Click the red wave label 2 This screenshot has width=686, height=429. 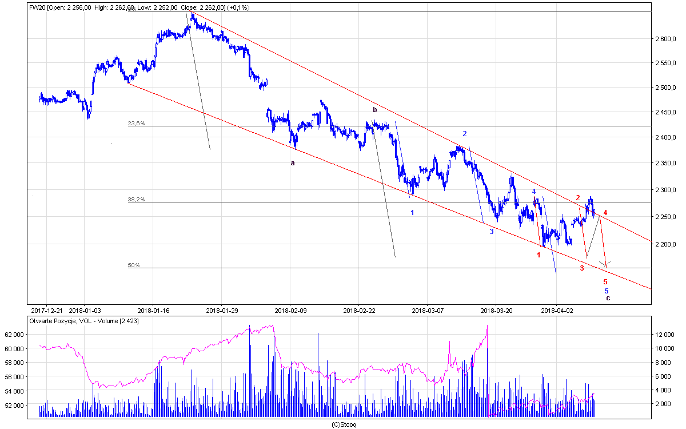[x=578, y=197]
